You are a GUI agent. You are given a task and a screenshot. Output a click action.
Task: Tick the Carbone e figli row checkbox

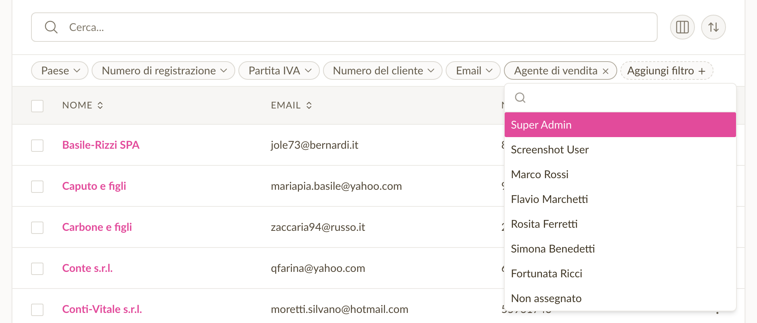(37, 228)
